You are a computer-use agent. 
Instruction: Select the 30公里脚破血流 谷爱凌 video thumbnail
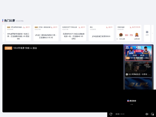(x=138, y=69)
